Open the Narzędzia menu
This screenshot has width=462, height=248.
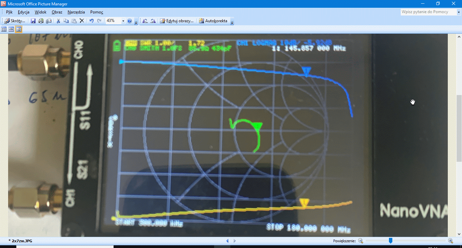point(76,12)
